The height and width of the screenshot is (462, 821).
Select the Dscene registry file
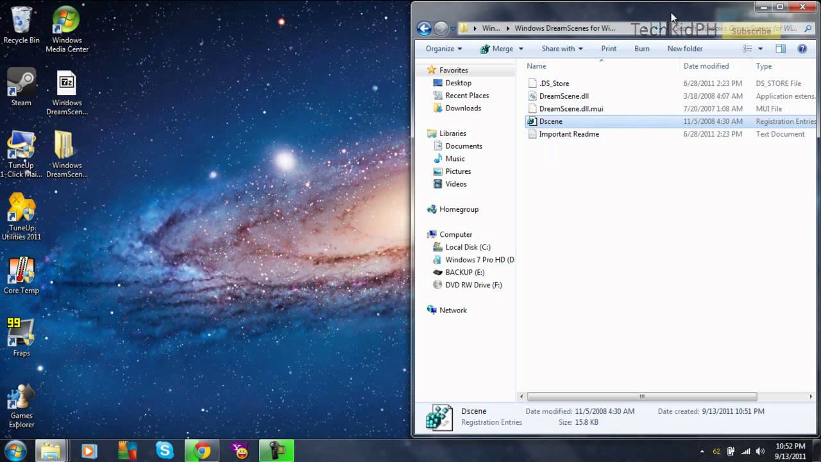[672, 121]
